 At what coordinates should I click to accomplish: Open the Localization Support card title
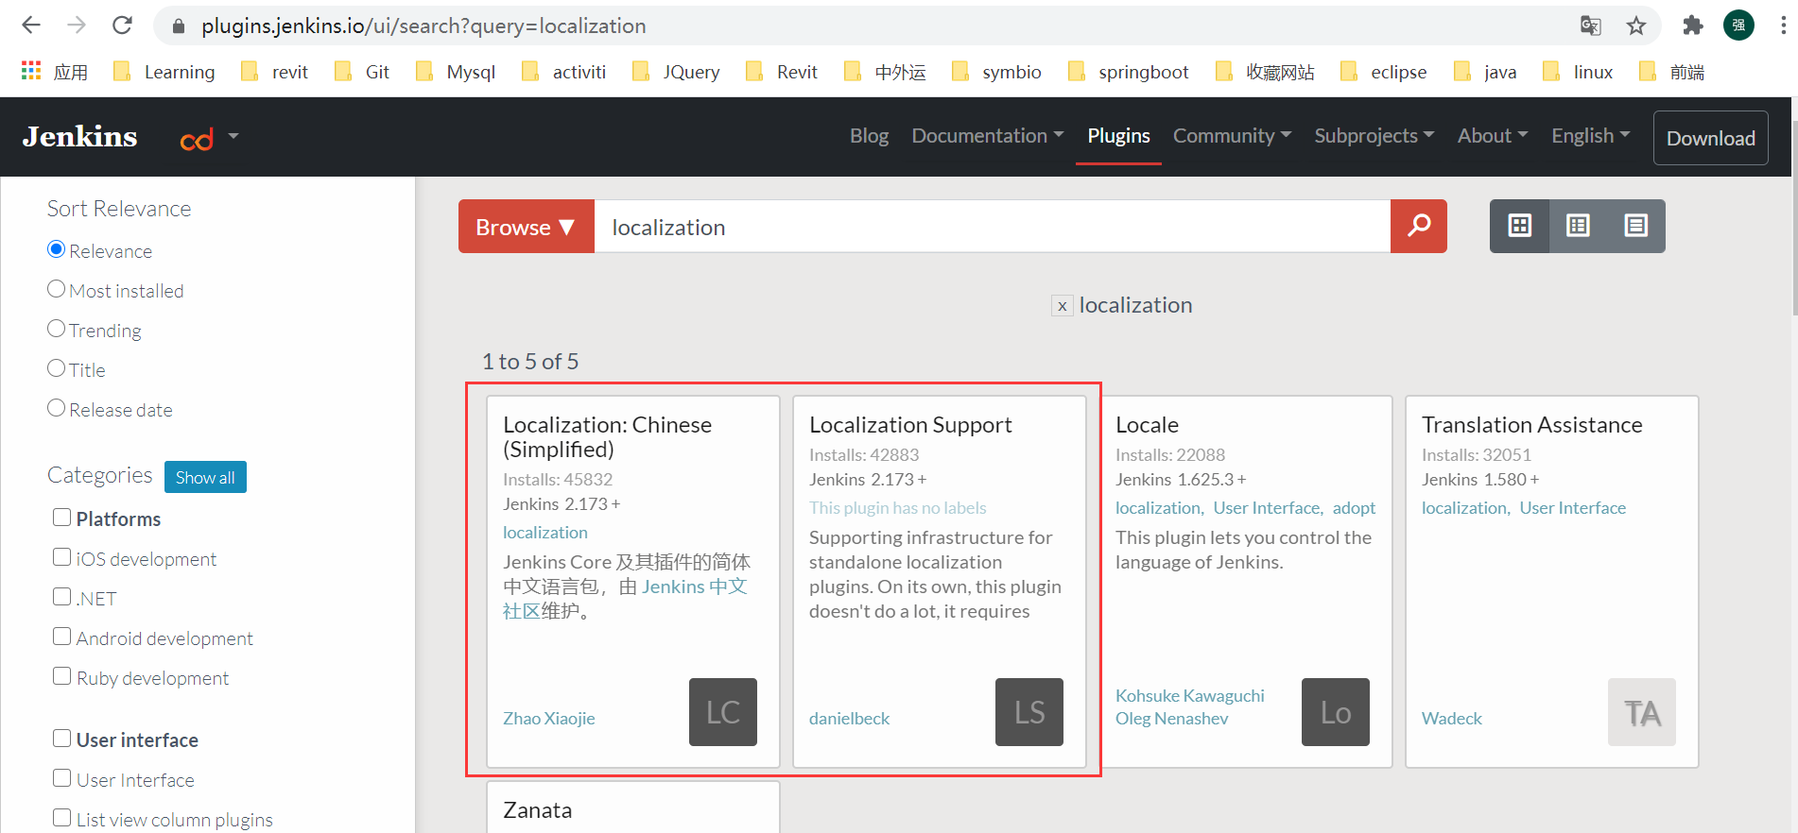click(910, 425)
